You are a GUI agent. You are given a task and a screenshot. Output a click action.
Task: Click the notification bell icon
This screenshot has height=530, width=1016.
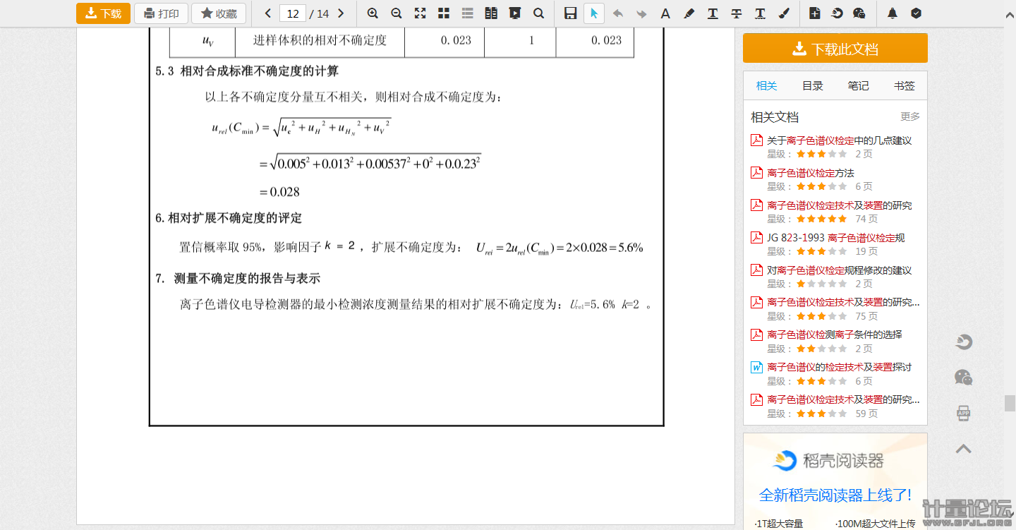(x=893, y=13)
